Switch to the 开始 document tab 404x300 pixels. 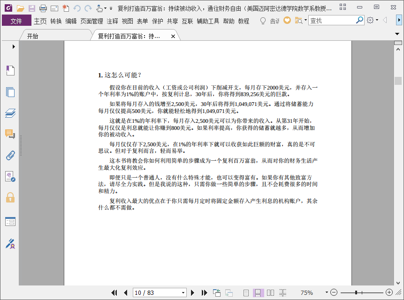pyautogui.click(x=56, y=36)
